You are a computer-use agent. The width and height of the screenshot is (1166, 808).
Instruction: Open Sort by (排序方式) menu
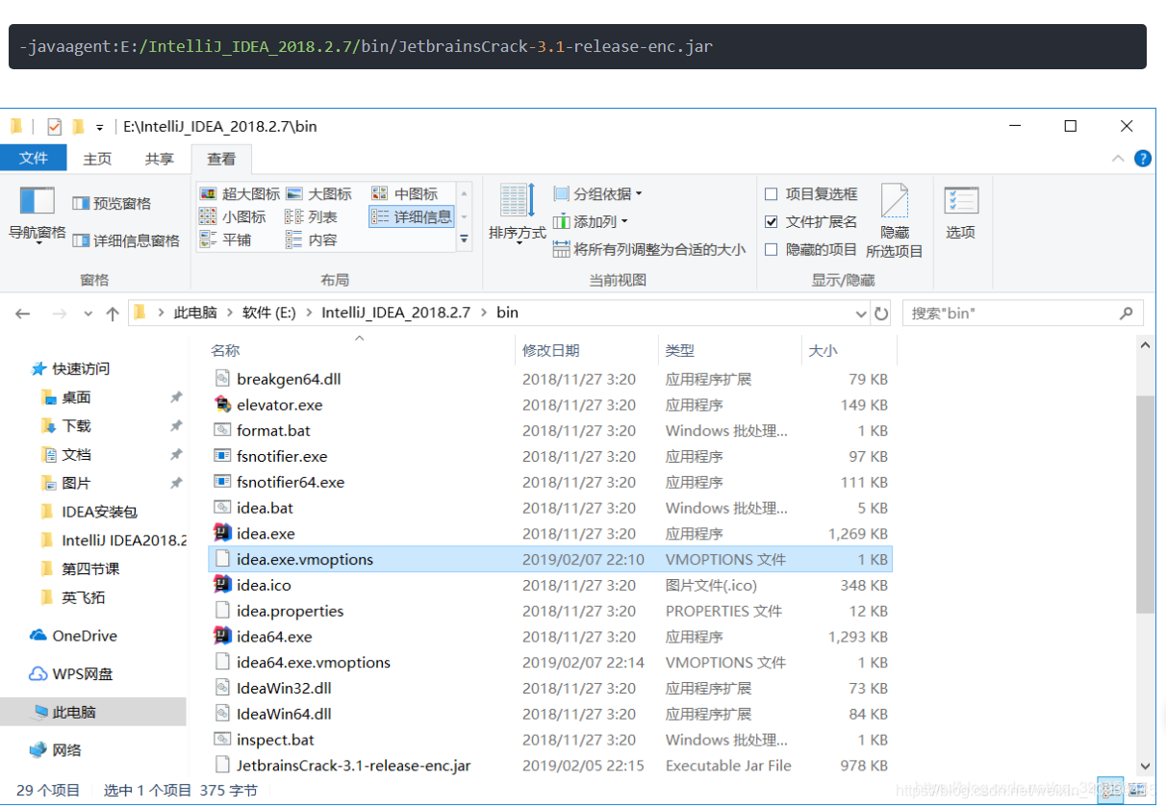click(518, 214)
